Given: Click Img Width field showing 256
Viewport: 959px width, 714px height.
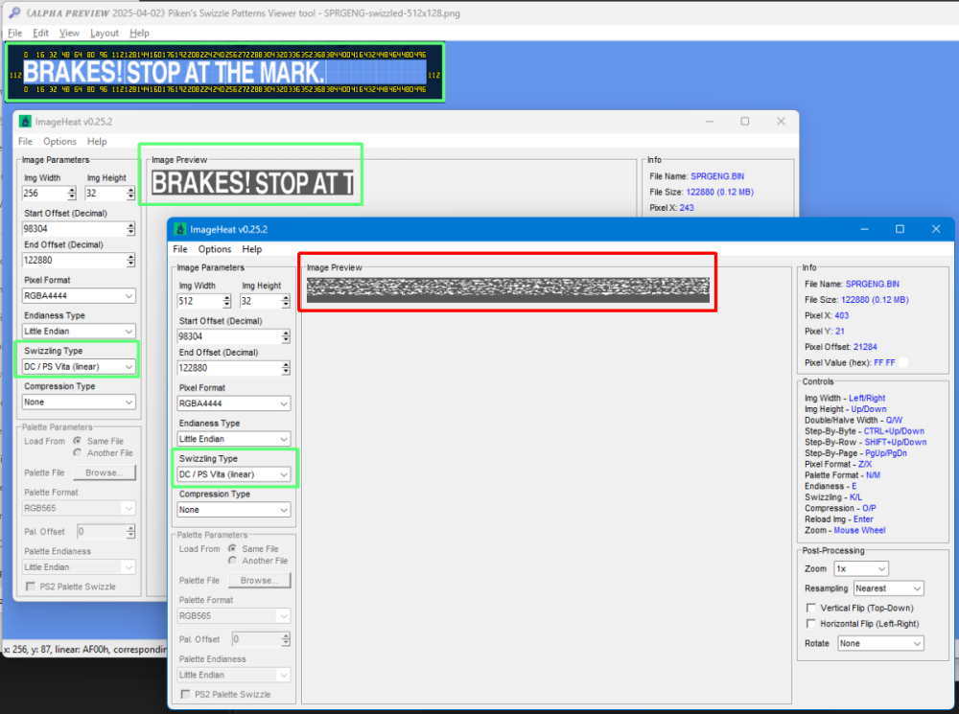Looking at the screenshot, I should (x=45, y=194).
